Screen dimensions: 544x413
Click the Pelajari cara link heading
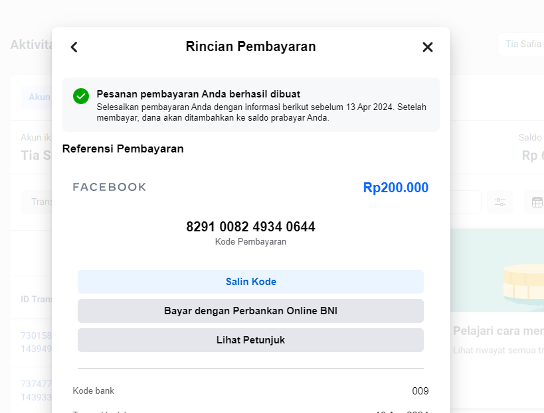498,331
